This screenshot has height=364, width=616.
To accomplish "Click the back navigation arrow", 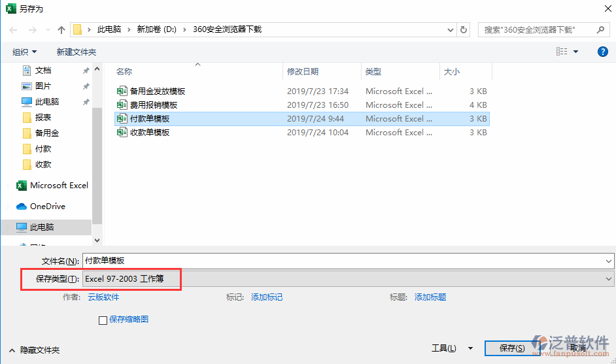I will (14, 30).
